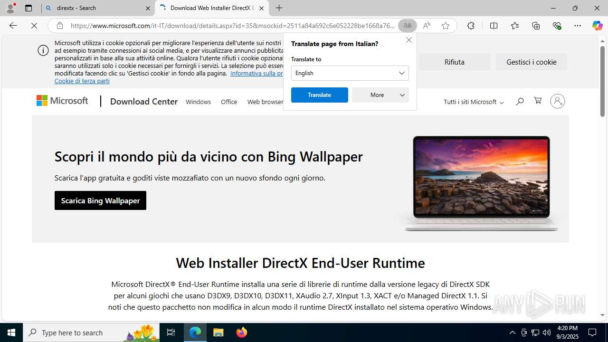Open the Favorites list icon

tap(515, 26)
